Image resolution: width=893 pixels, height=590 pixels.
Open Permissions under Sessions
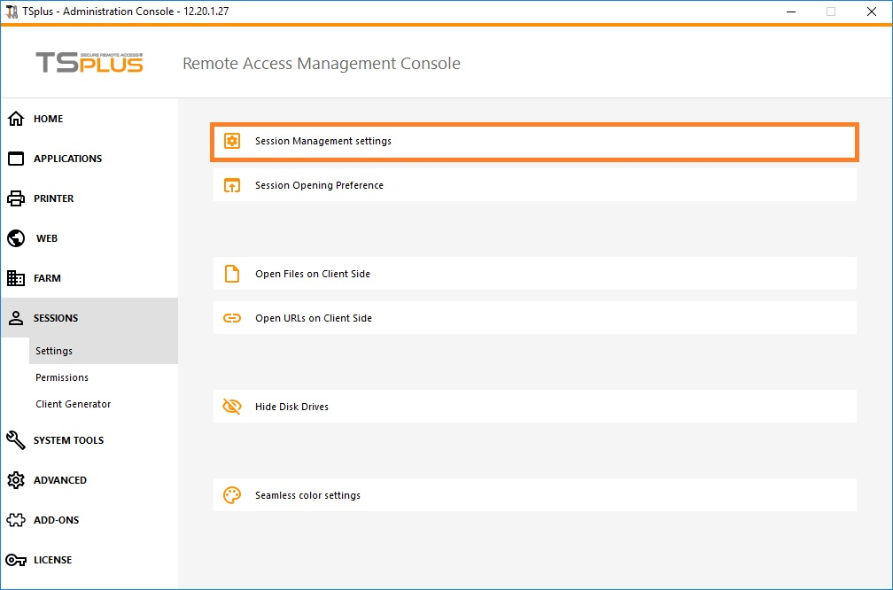[x=103, y=377]
